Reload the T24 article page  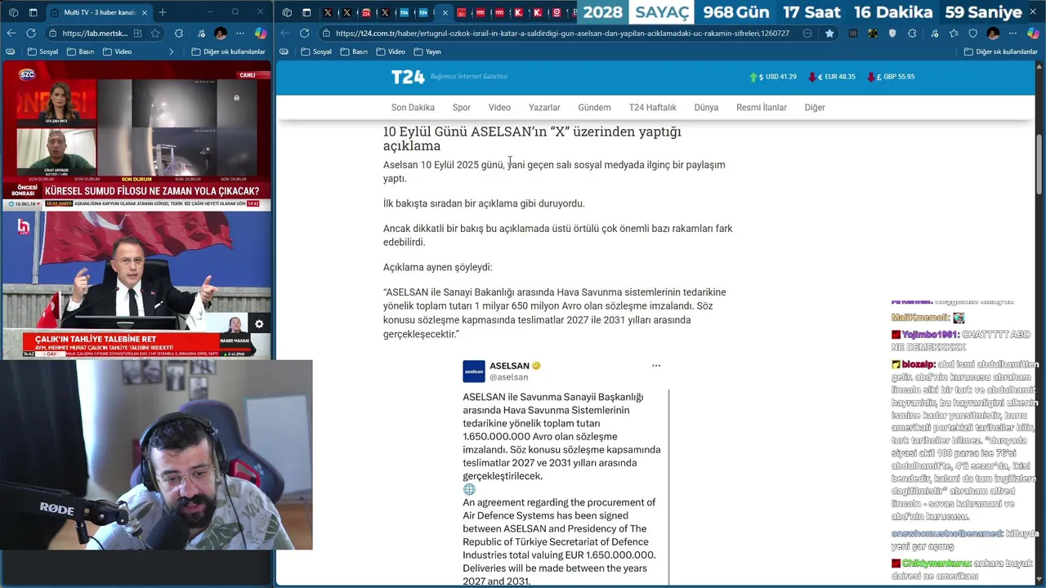(x=305, y=33)
